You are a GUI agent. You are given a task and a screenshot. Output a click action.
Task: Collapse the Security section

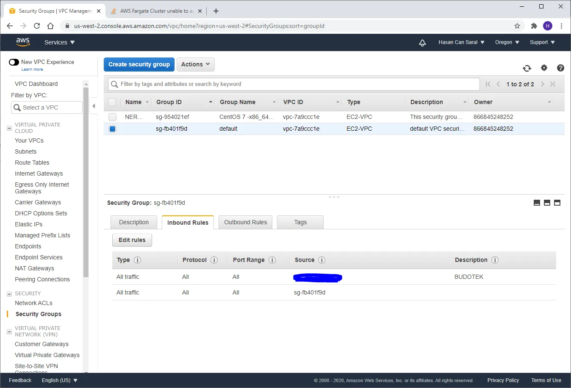coord(9,294)
